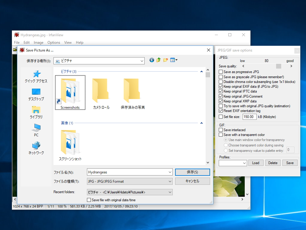Screen dimensions: 306x230
Task: Open Quick Access in places bar
Action: point(36,77)
